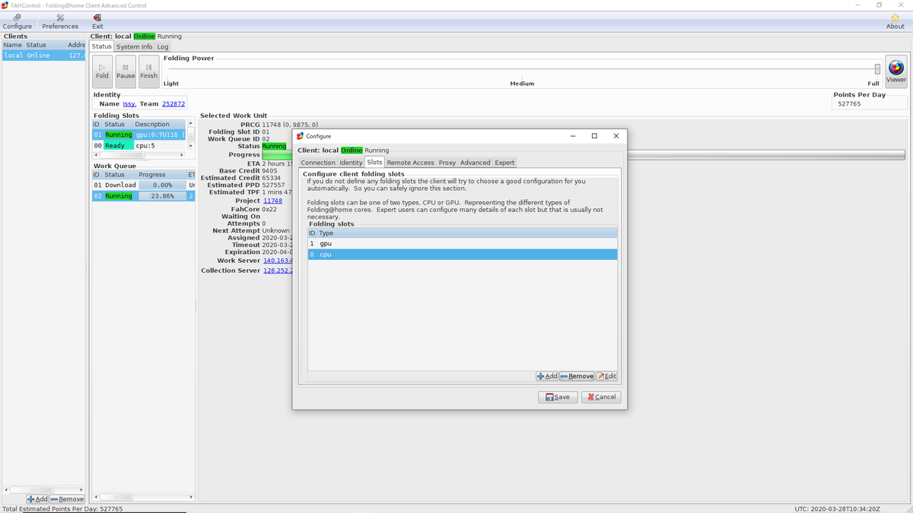Image resolution: width=913 pixels, height=513 pixels.
Task: Open Preferences from the main toolbar
Action: (60, 21)
